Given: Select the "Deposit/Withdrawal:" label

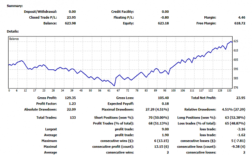Looking at the screenshot, I should coord(40,12).
